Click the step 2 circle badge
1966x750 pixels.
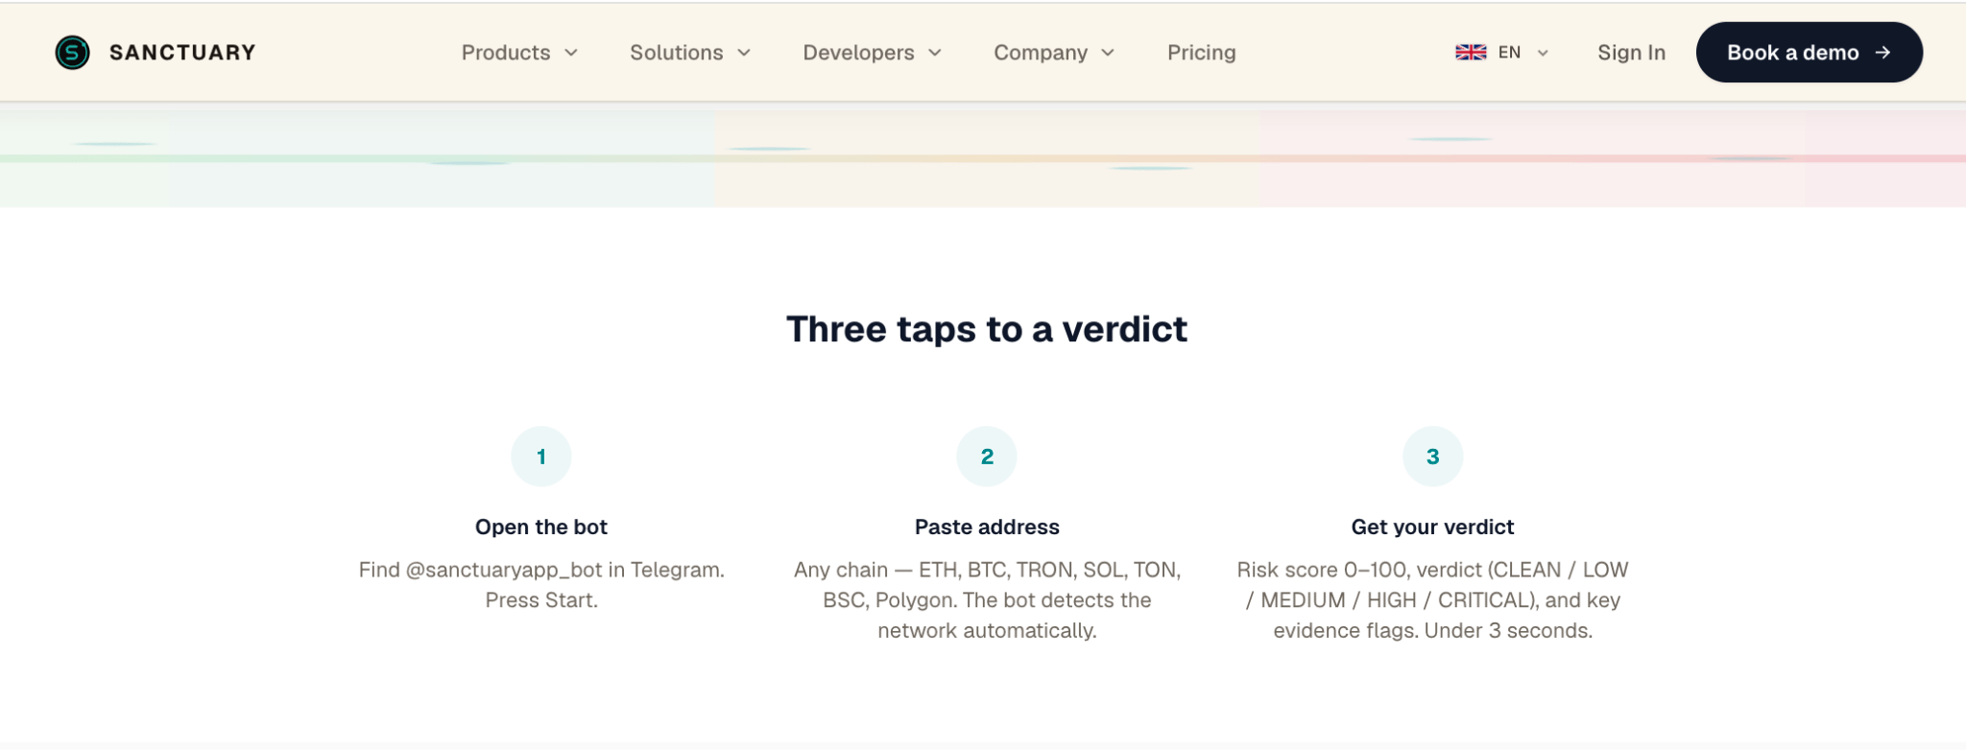click(987, 457)
